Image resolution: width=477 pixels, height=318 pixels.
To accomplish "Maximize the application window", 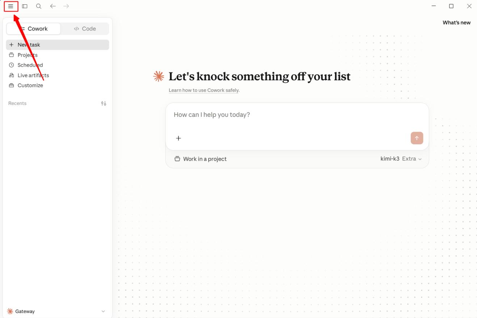I will (451, 6).
